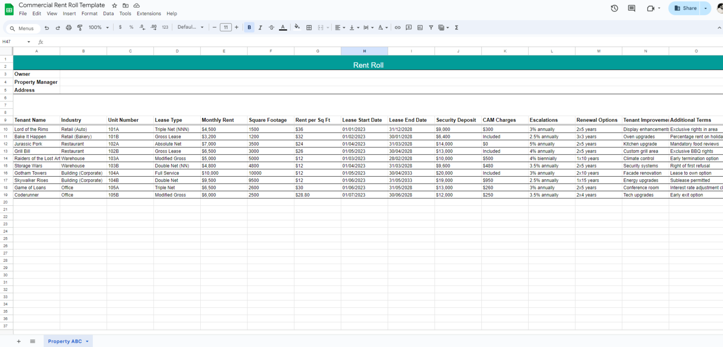Screen dimensions: 723x347
Task: Open the Format menu
Action: coord(89,13)
